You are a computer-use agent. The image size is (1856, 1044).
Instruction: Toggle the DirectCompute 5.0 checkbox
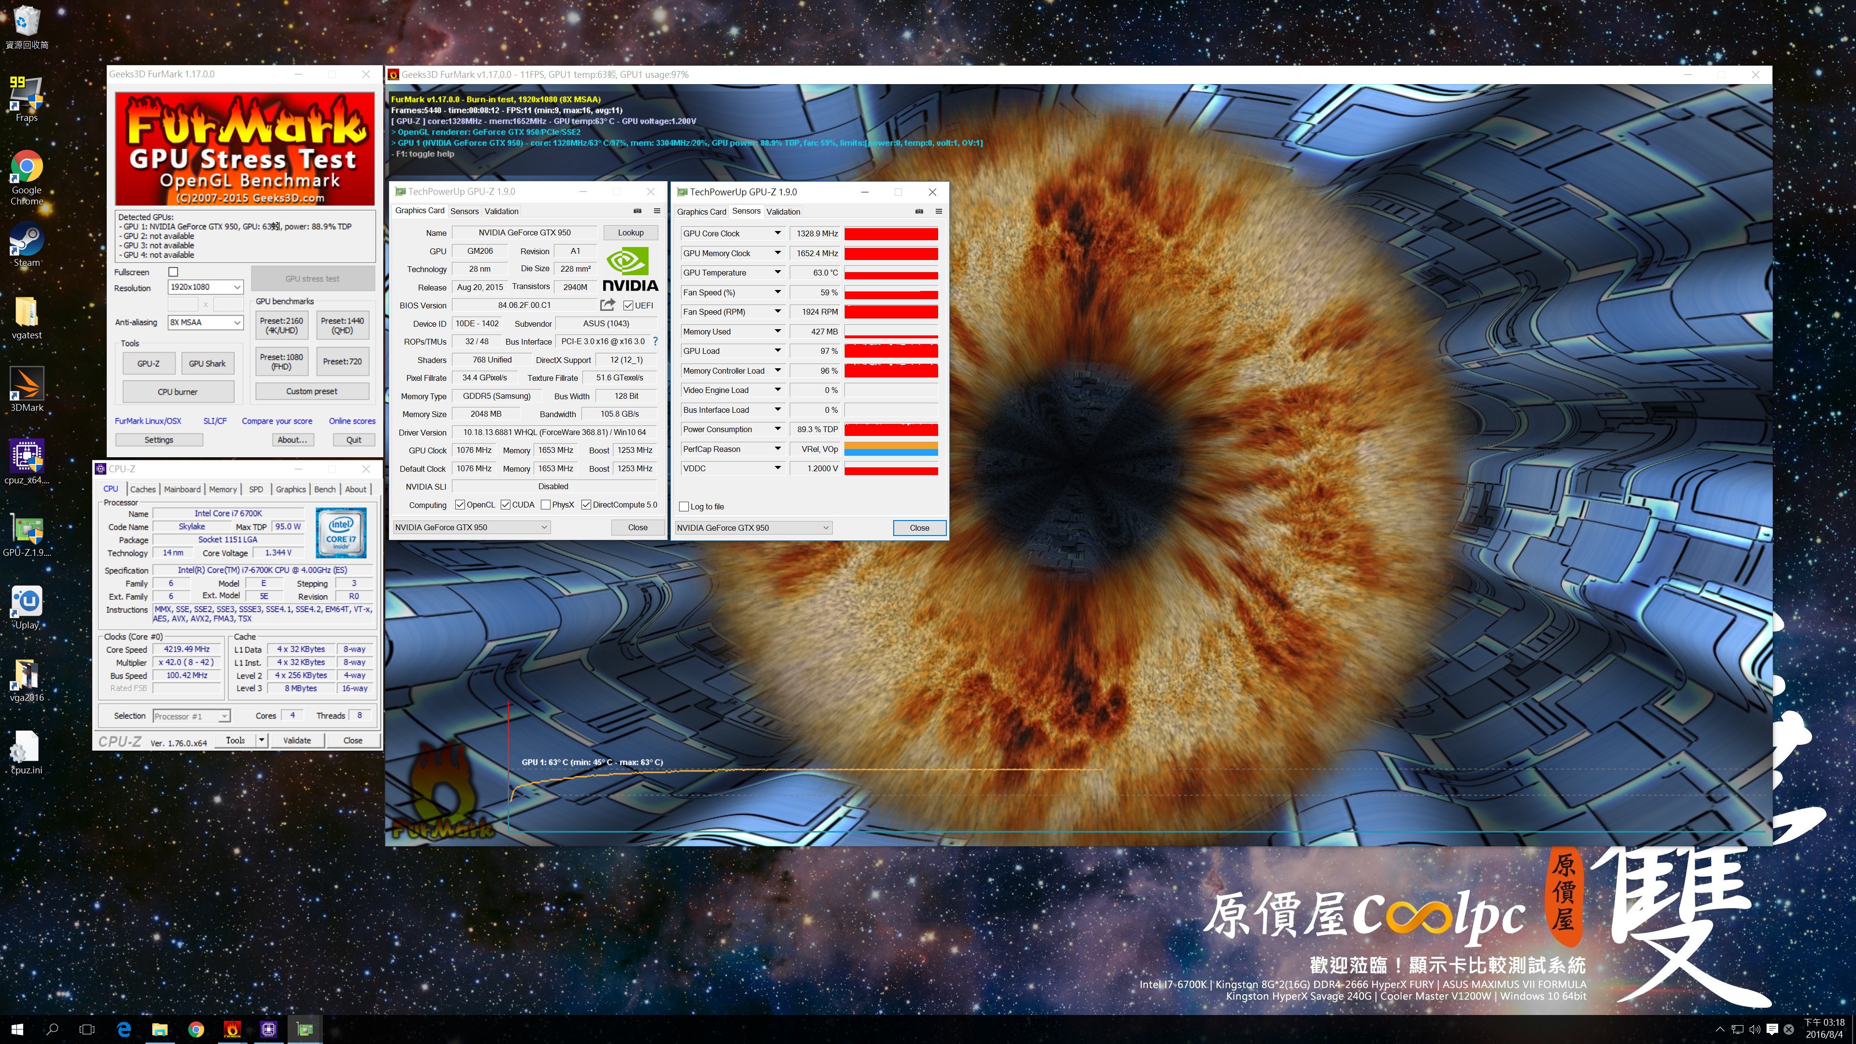pos(586,505)
